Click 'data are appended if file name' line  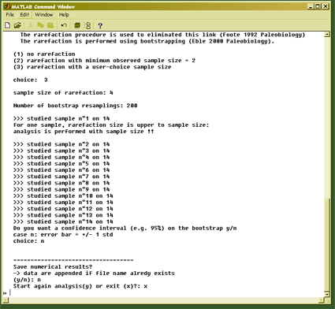(94, 274)
